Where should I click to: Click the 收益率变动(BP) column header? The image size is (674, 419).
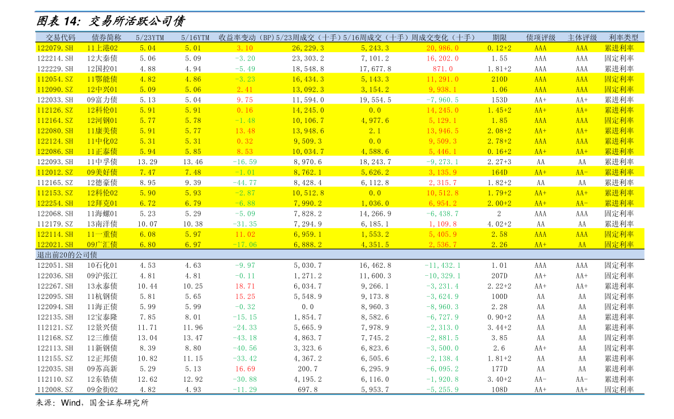point(245,37)
